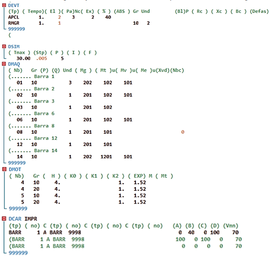270x257 pixels.
Task: Click the DCAR column header comment
Action: coord(124,226)
